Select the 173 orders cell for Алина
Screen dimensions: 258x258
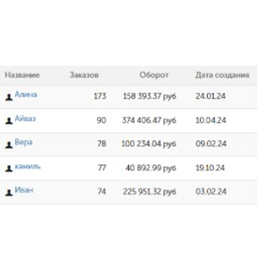click(x=100, y=96)
